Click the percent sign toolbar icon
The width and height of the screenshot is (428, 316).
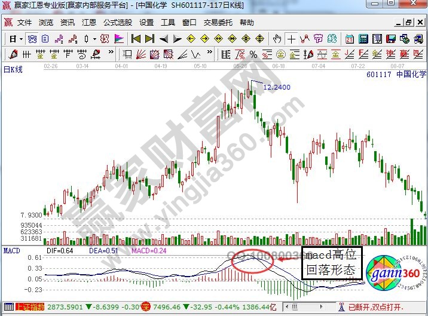tap(253, 54)
